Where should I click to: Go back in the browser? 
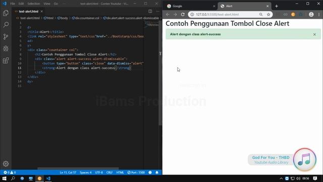(x=168, y=15)
